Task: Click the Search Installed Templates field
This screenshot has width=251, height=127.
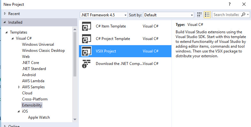Action: coord(226,15)
